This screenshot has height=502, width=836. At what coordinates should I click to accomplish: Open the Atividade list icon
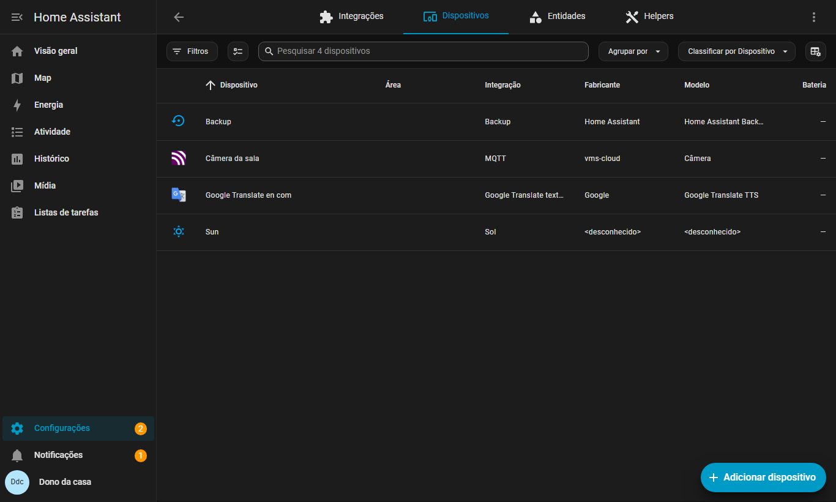click(x=17, y=132)
